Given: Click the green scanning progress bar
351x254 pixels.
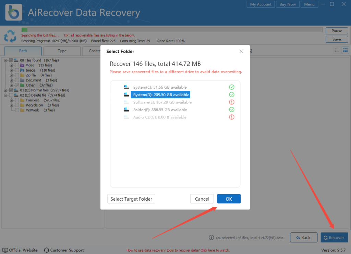Looking at the screenshot, I should (24, 30).
